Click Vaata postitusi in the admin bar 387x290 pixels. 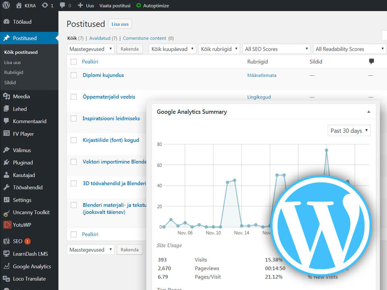pyautogui.click(x=115, y=5)
